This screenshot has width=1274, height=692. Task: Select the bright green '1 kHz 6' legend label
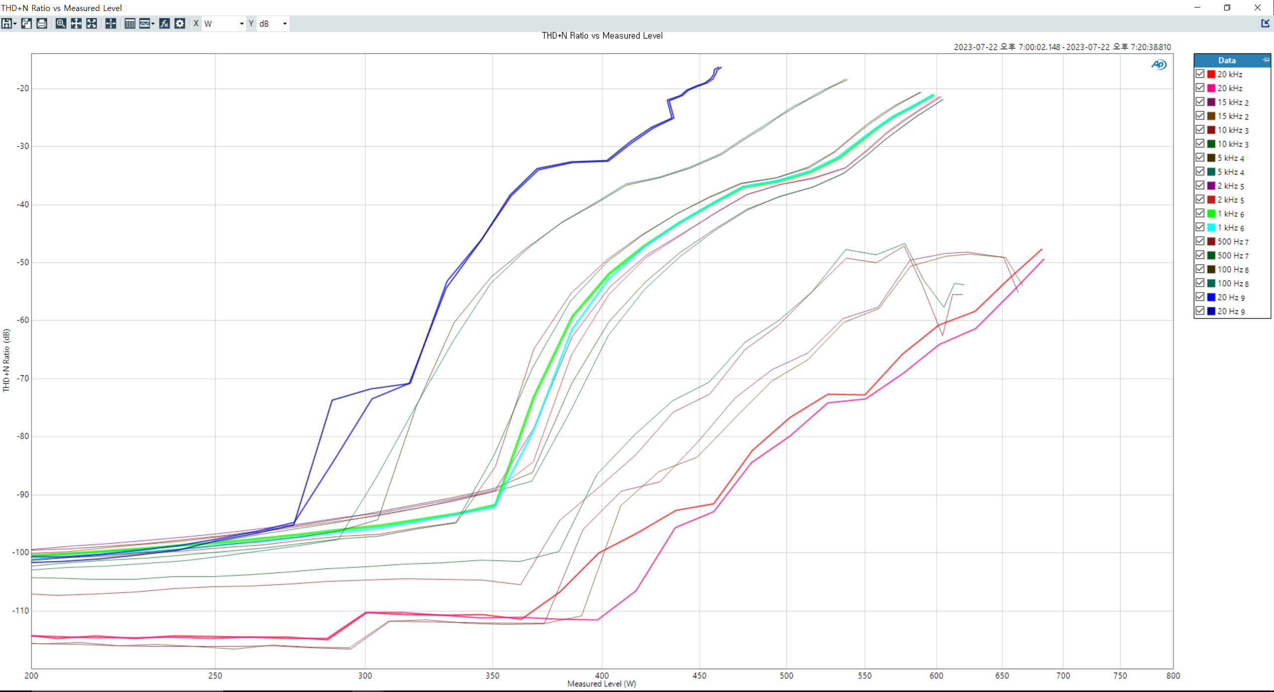tap(1231, 214)
